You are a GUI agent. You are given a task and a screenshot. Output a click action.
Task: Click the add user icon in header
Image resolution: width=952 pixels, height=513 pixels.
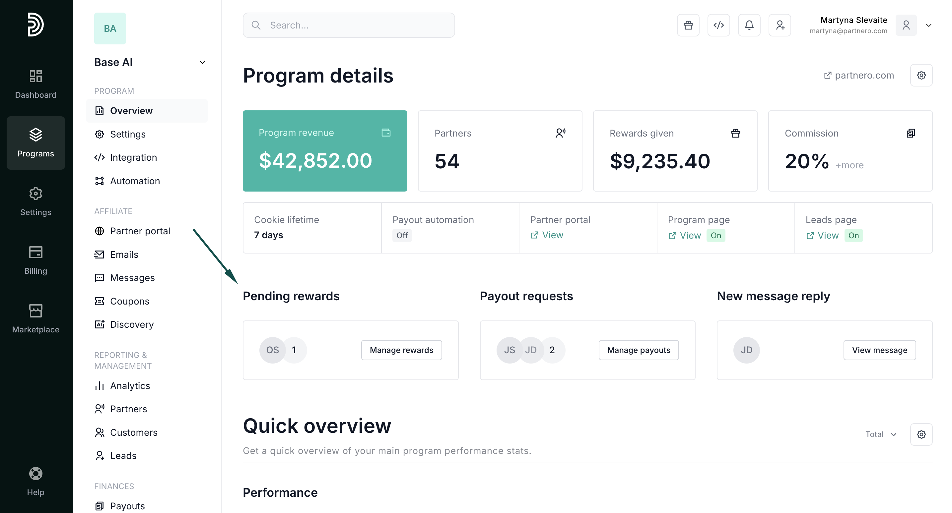tap(780, 25)
